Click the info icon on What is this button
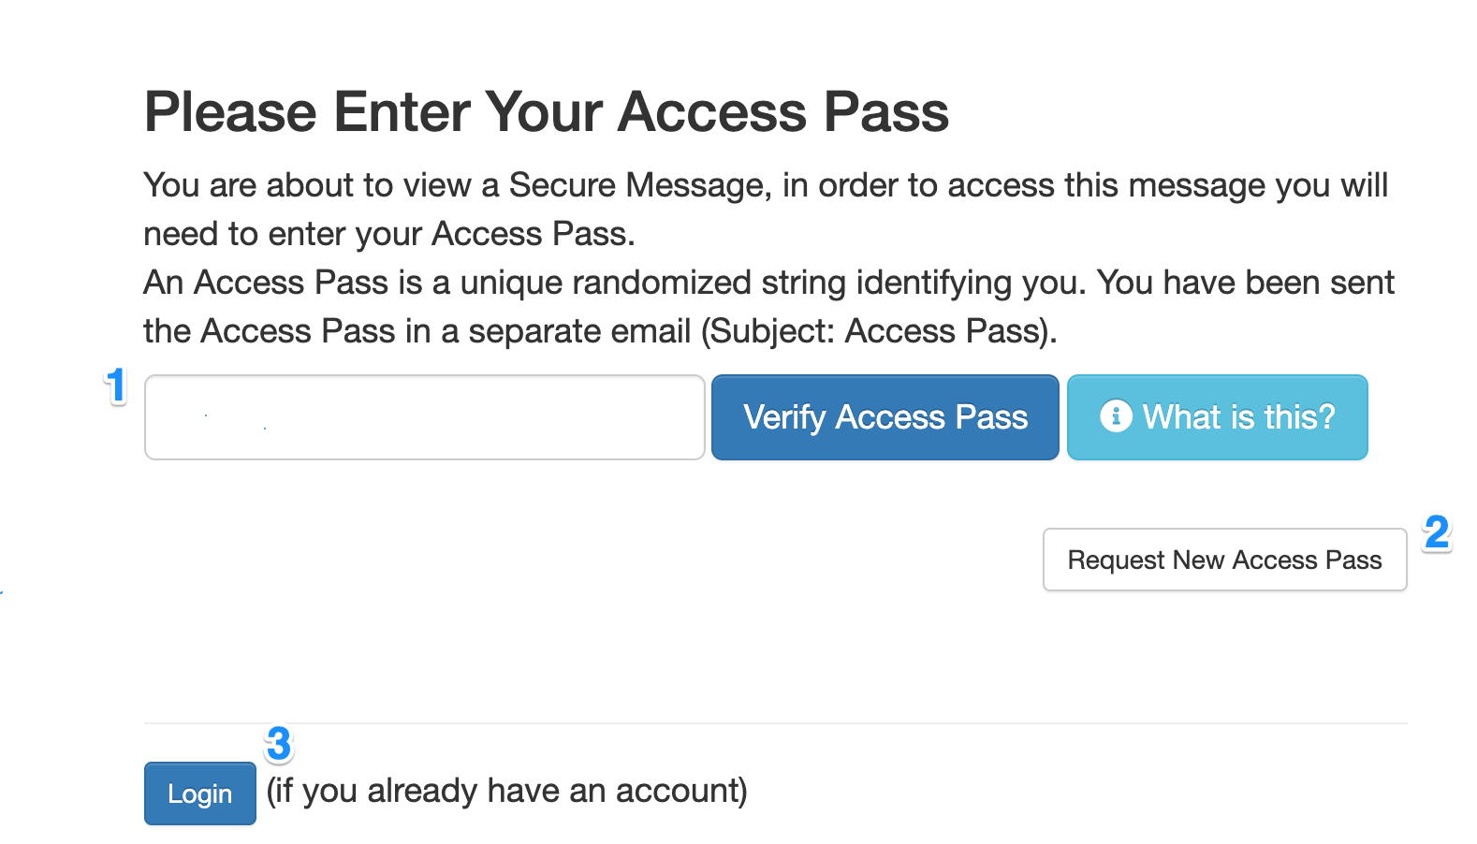 (1118, 417)
